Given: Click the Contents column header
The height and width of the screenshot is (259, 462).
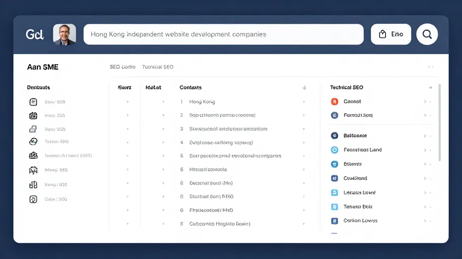Looking at the screenshot, I should pyautogui.click(x=190, y=88).
